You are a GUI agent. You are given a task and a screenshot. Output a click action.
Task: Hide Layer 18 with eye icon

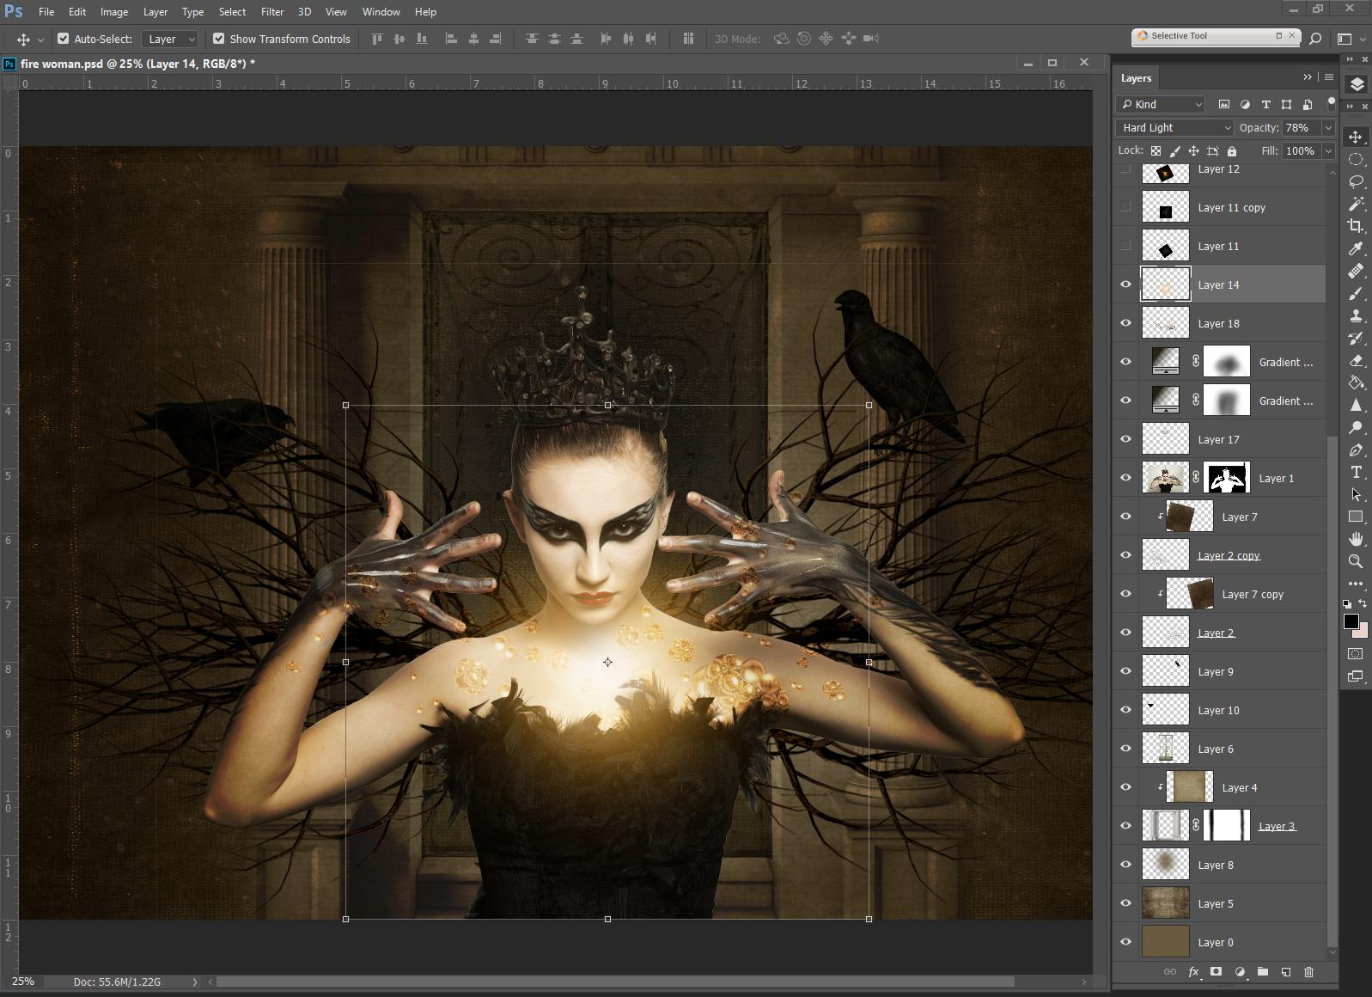tap(1125, 323)
